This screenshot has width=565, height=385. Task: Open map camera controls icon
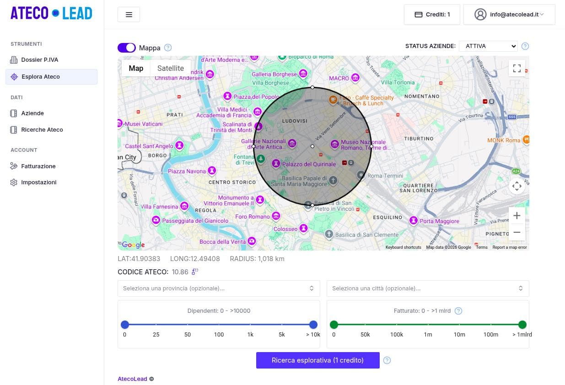click(x=517, y=186)
